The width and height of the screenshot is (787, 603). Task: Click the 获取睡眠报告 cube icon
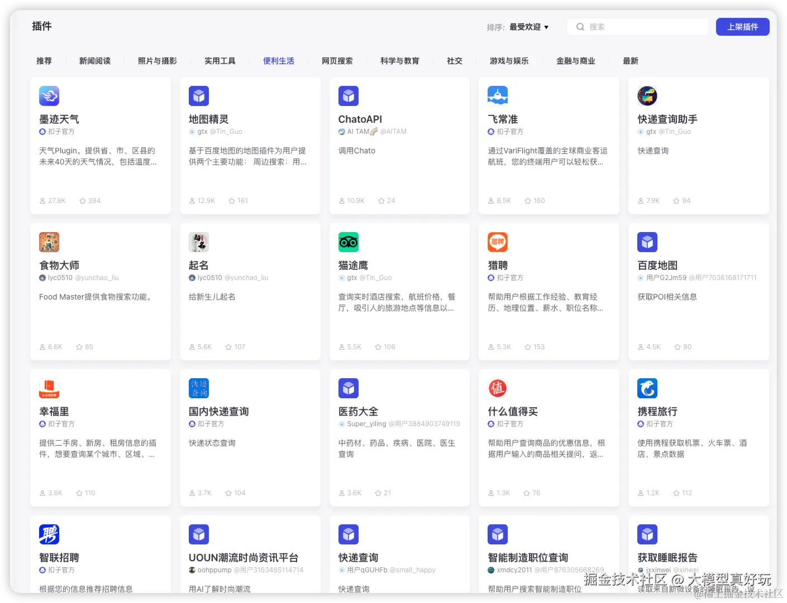[647, 534]
